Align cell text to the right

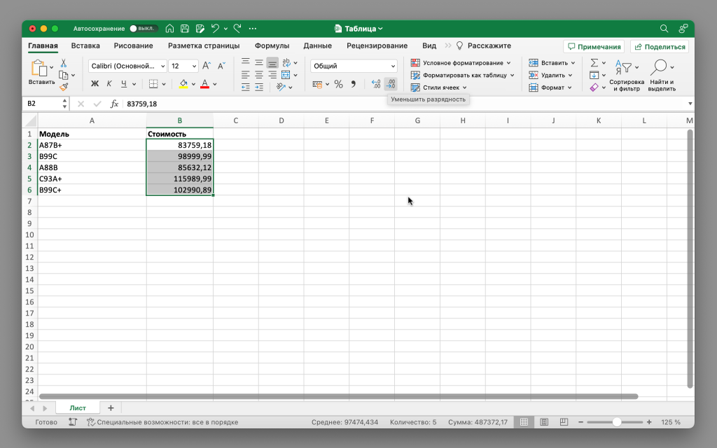pos(272,74)
